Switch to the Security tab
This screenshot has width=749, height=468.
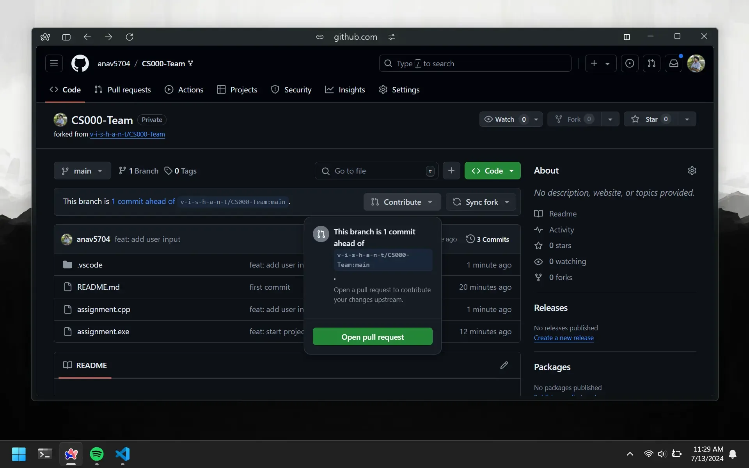coord(291,90)
